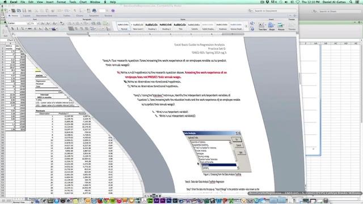Open the Document Elements ribbon tab

(x=47, y=16)
